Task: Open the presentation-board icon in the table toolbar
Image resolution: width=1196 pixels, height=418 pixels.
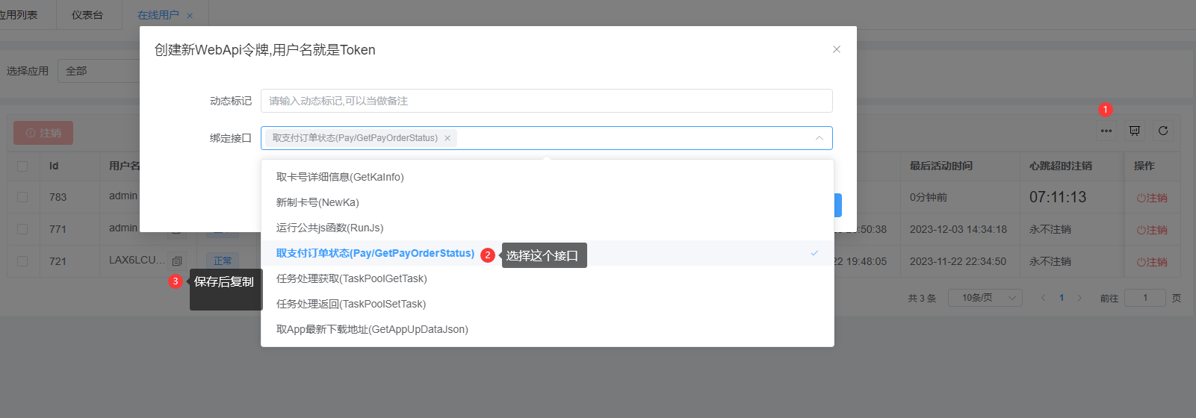Action: 1134,131
